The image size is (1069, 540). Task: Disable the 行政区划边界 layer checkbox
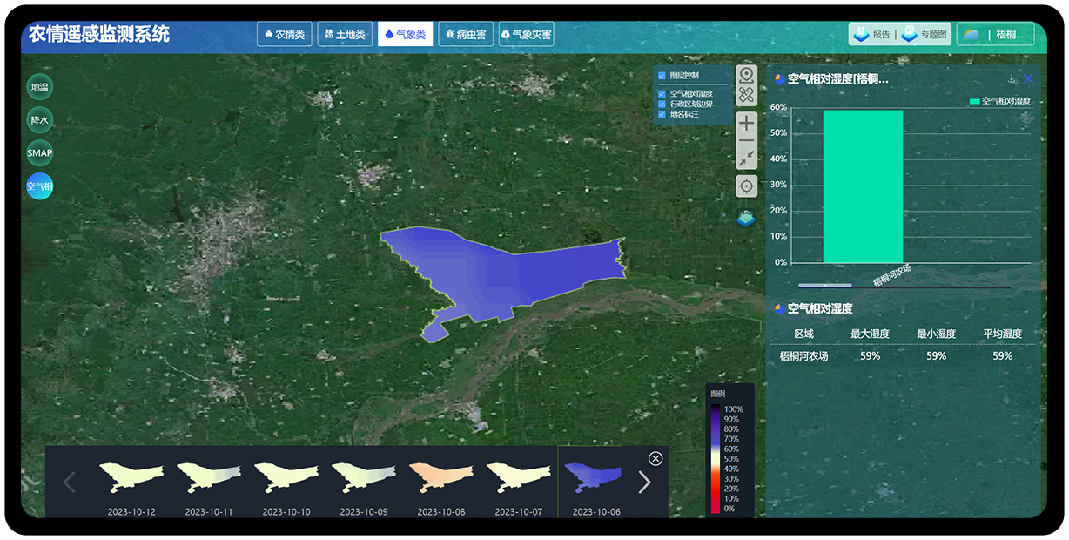[662, 104]
